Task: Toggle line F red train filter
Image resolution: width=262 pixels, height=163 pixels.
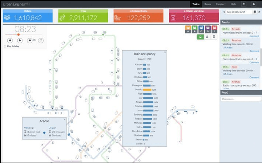Action: 214,29
